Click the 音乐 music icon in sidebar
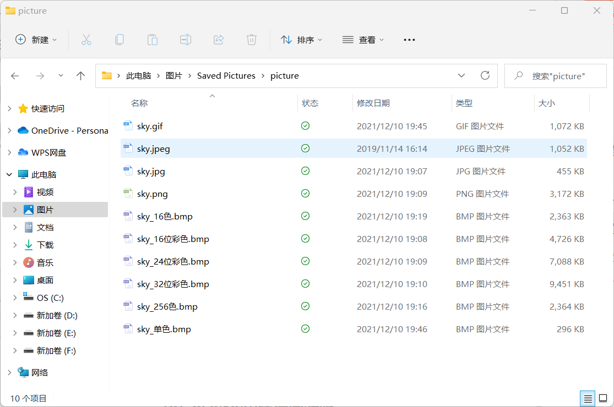614x407 pixels. (x=29, y=262)
